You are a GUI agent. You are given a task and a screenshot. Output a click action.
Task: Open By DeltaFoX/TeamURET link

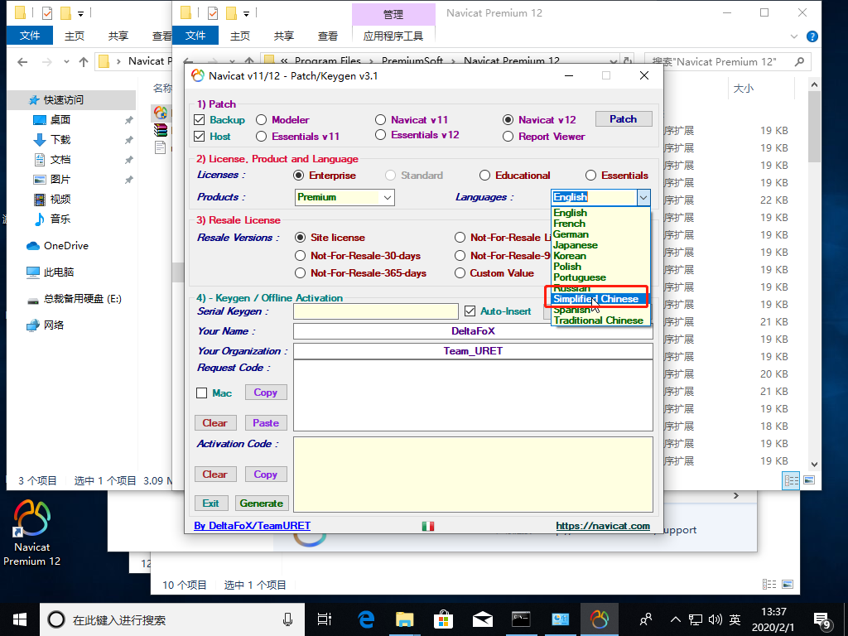coord(252,526)
